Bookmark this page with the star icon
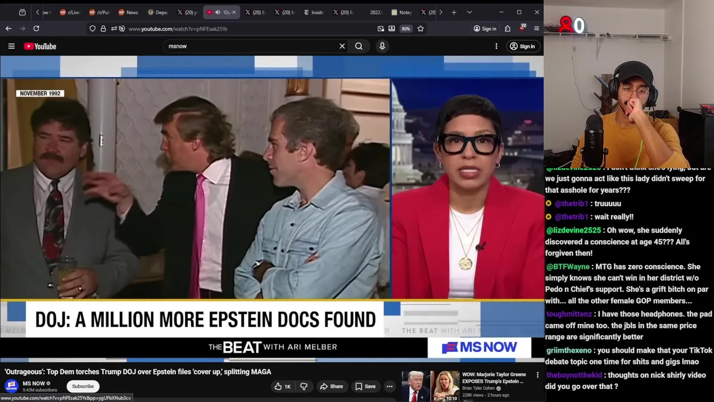The width and height of the screenshot is (714, 402). (421, 28)
